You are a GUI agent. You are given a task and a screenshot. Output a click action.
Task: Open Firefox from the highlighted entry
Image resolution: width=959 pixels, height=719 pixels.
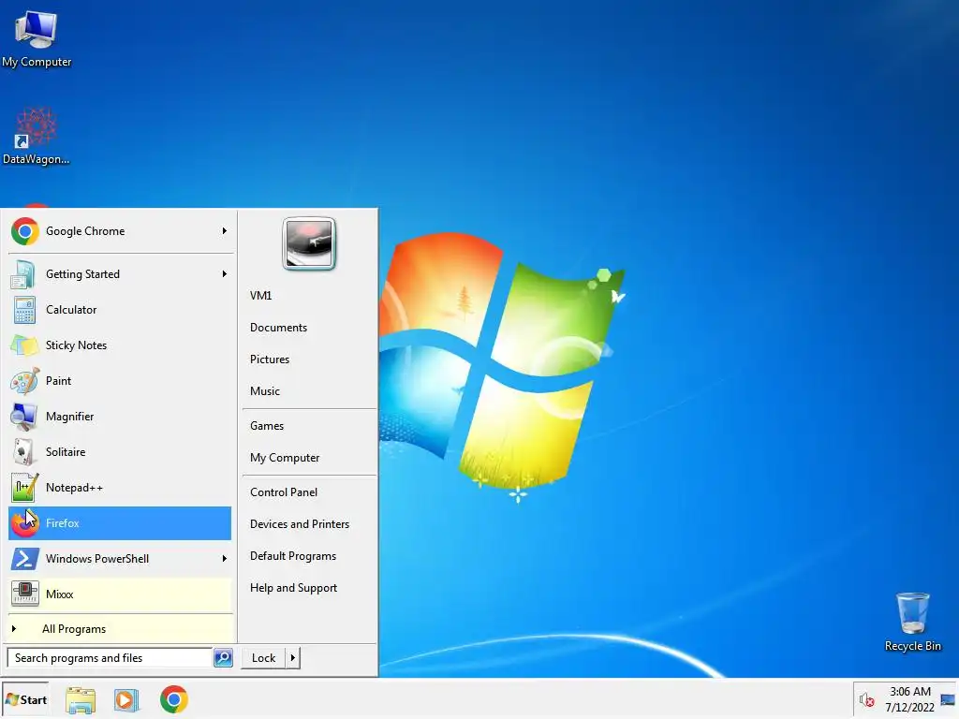click(119, 522)
